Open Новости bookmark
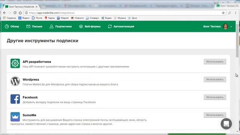Viewport: 240px width, 135px height. pos(77,18)
